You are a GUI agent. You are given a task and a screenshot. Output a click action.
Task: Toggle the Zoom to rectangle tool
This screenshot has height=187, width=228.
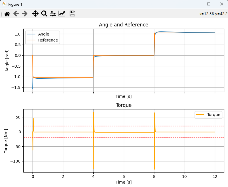pos(44,14)
